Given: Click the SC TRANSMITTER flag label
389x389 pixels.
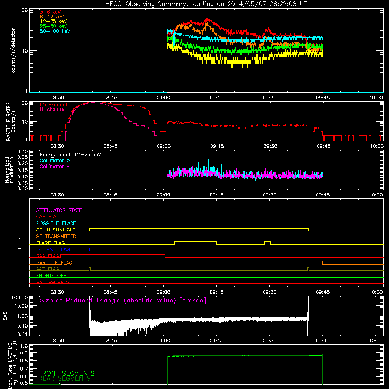Looking at the screenshot, I should click(x=56, y=236).
